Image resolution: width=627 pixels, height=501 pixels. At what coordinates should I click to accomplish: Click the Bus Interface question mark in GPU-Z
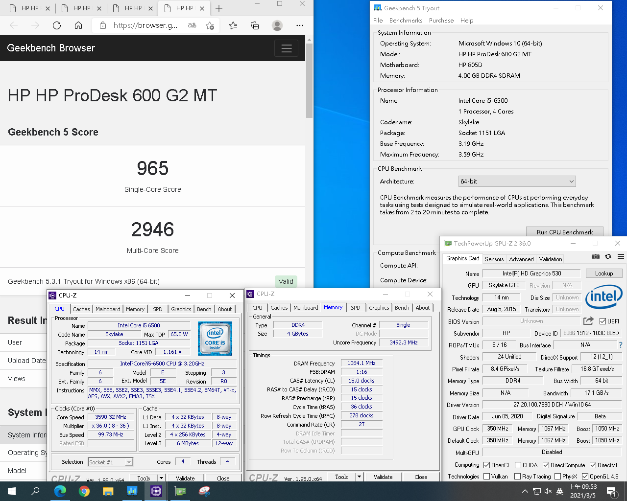(620, 345)
